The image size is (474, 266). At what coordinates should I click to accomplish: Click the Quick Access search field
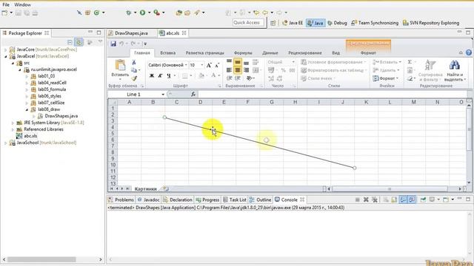pos(248,23)
